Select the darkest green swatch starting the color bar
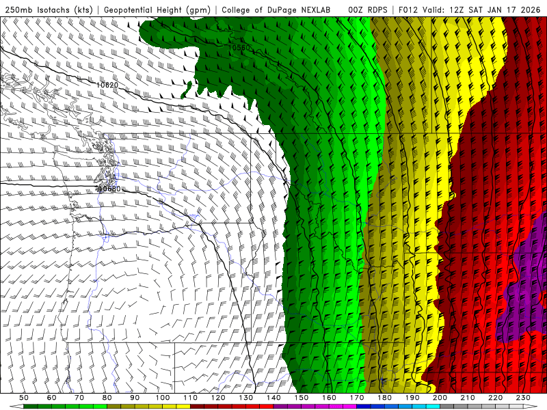 [30, 407]
